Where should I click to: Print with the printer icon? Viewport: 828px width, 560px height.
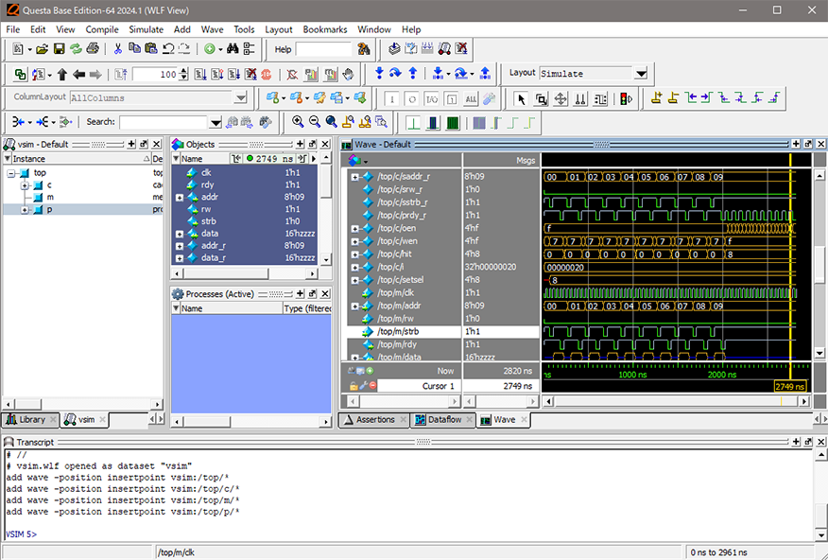93,49
